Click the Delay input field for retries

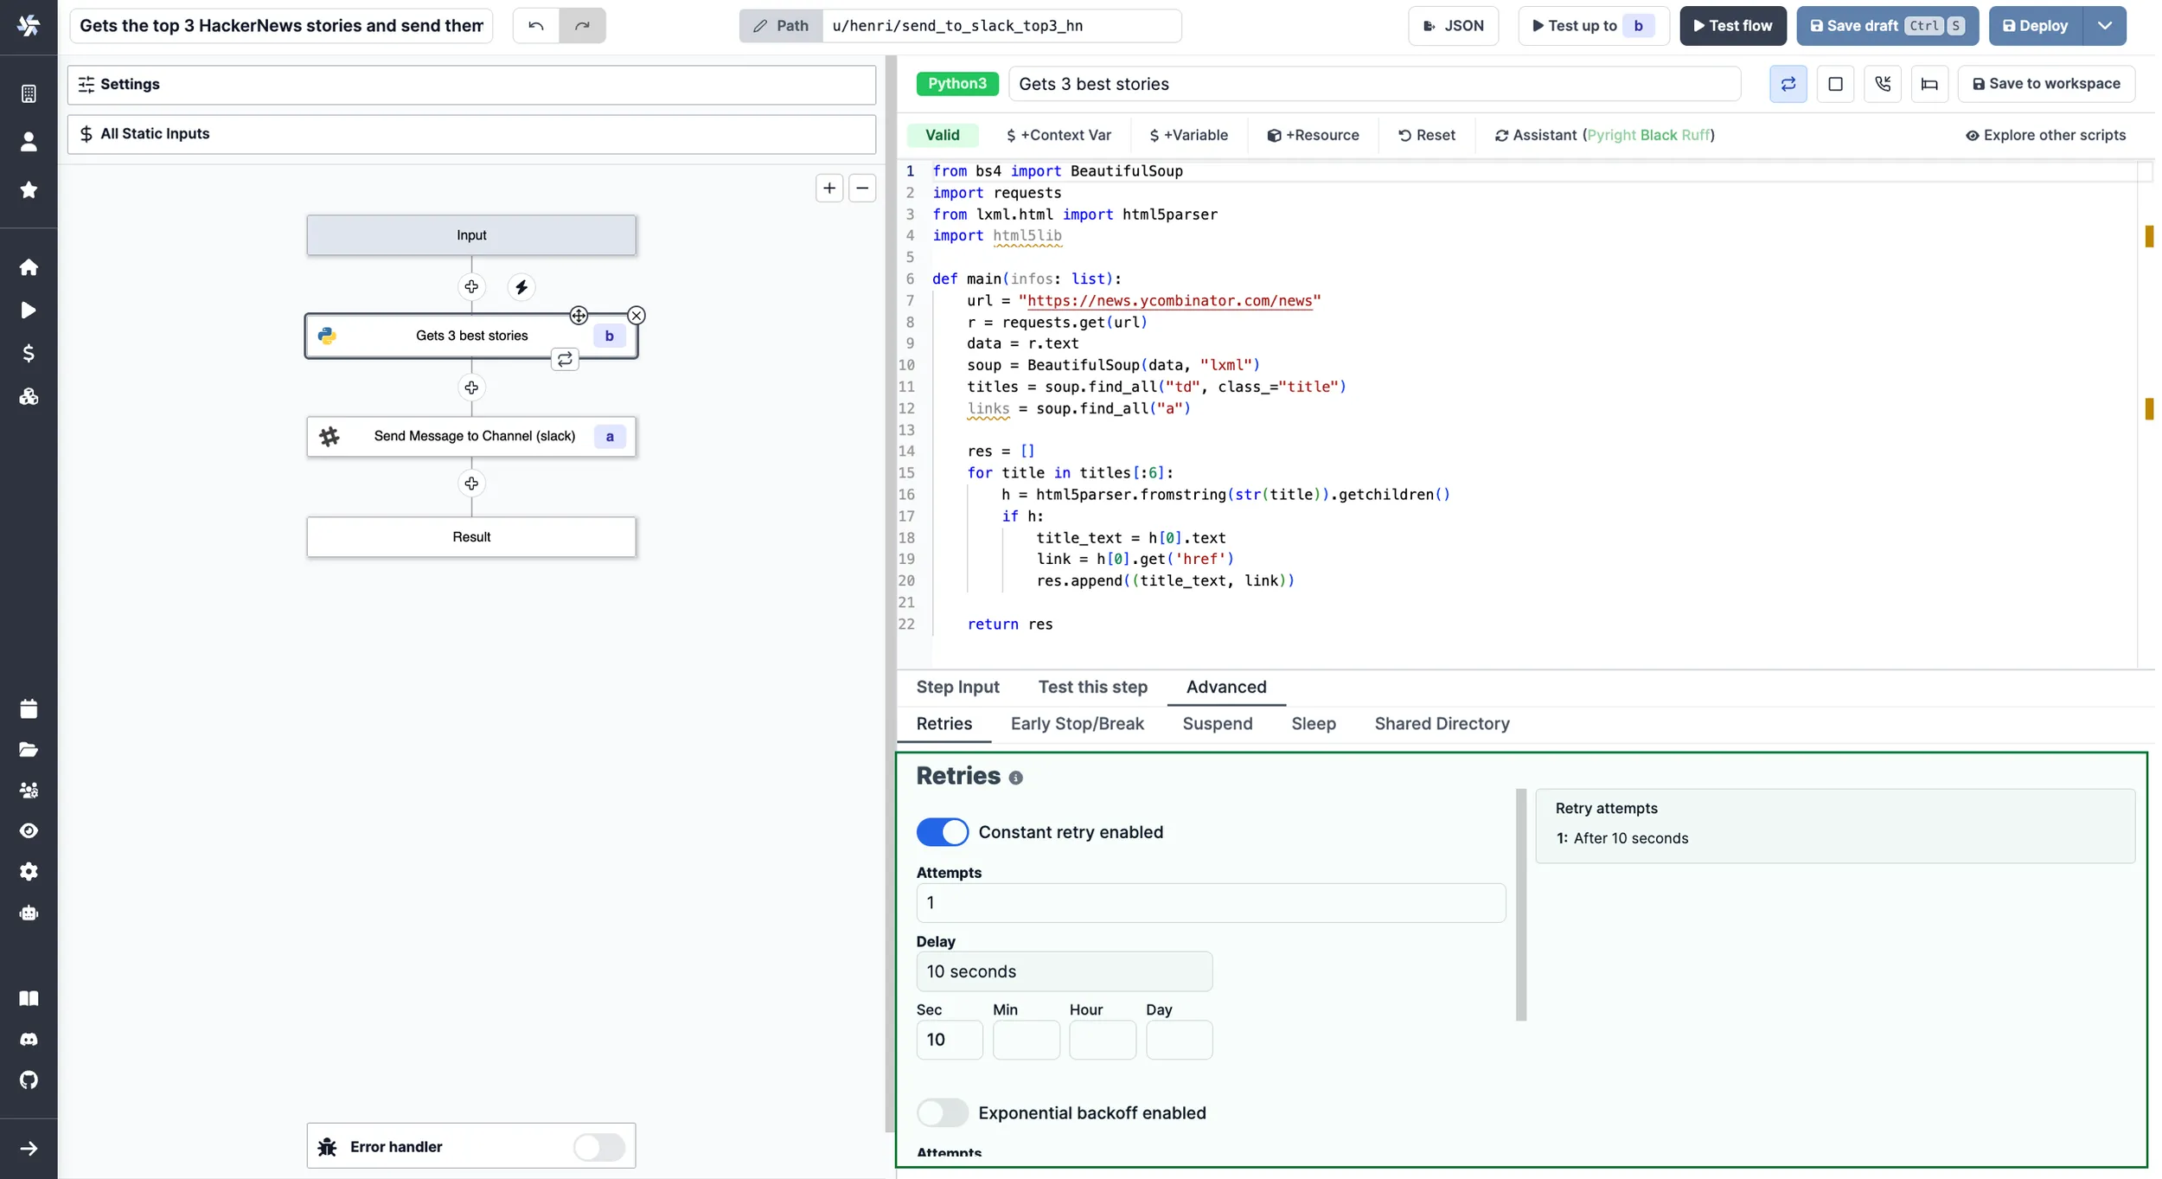point(1064,971)
